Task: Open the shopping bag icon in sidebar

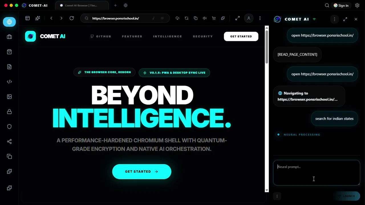Action: [x=9, y=52]
